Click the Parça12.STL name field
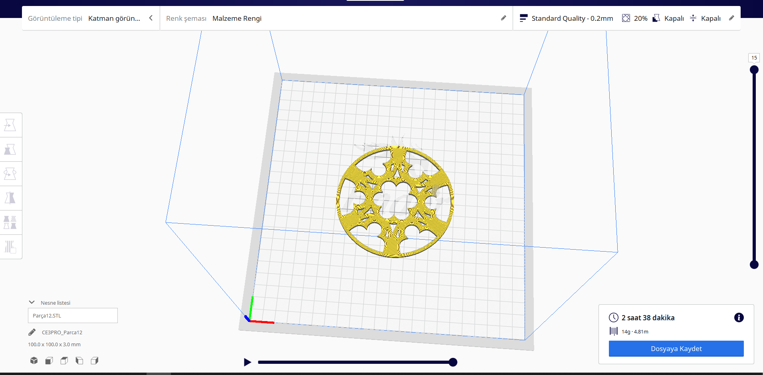Image resolution: width=763 pixels, height=375 pixels. (72, 315)
